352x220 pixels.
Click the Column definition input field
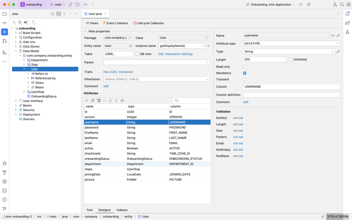click(x=291, y=95)
